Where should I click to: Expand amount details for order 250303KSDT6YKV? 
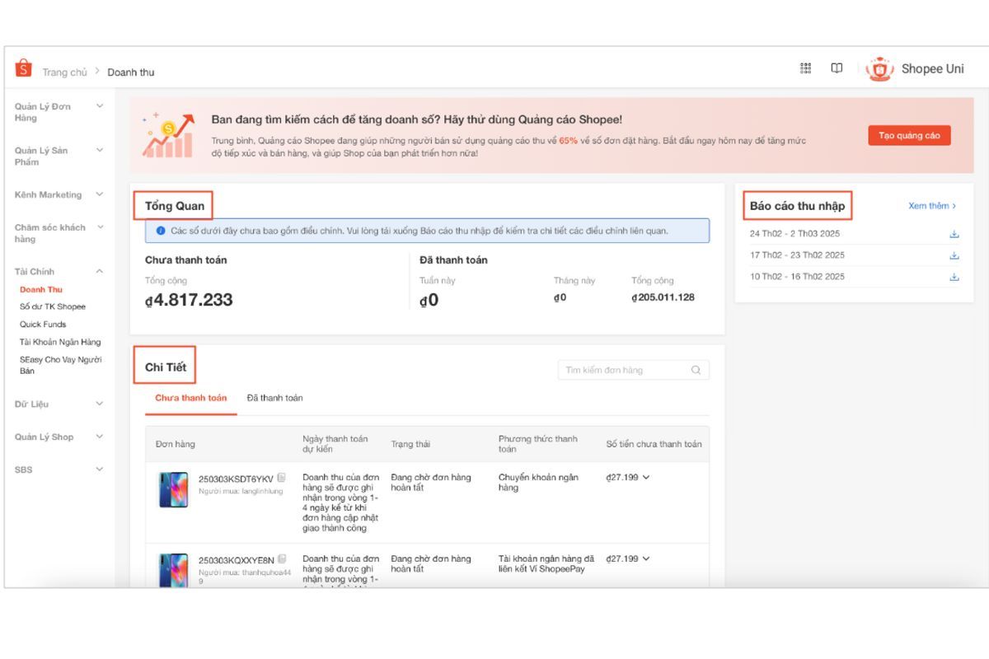(646, 478)
